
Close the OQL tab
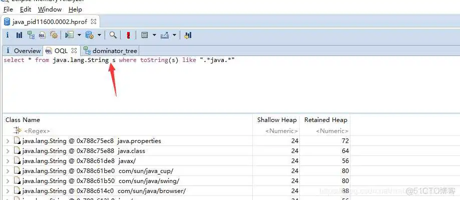74,50
